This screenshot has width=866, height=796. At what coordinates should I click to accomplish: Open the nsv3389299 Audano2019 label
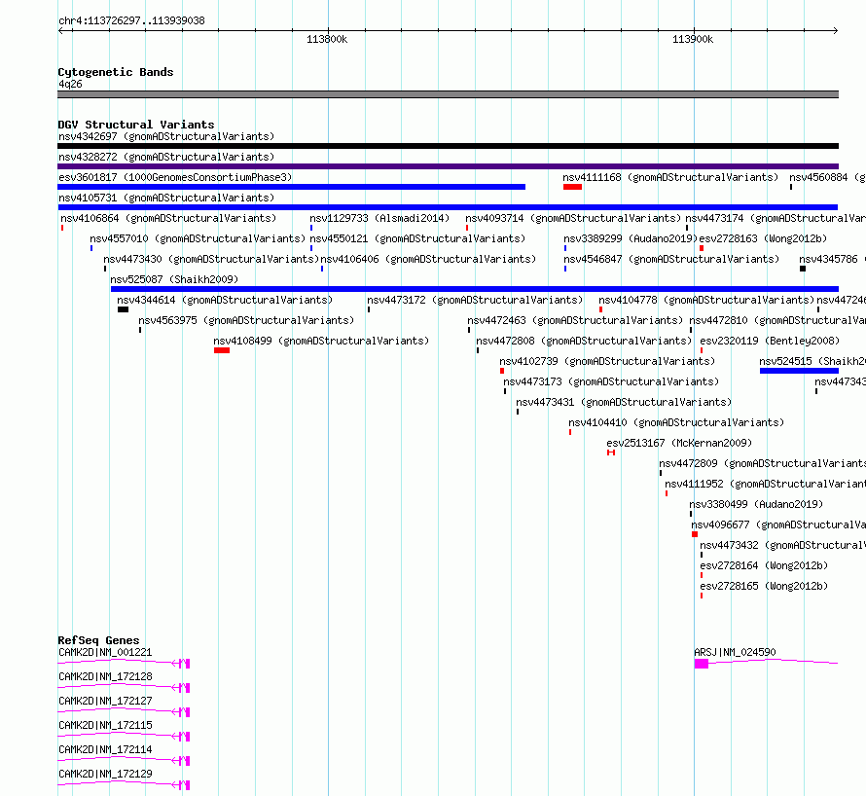[x=631, y=238]
